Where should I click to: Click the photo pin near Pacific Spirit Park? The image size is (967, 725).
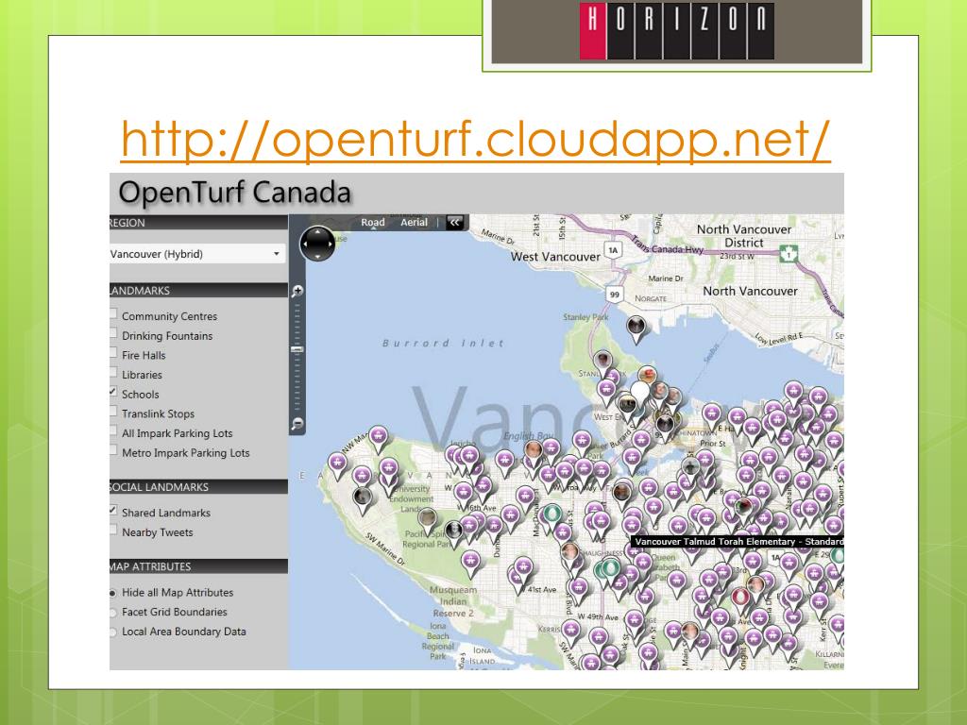point(427,519)
